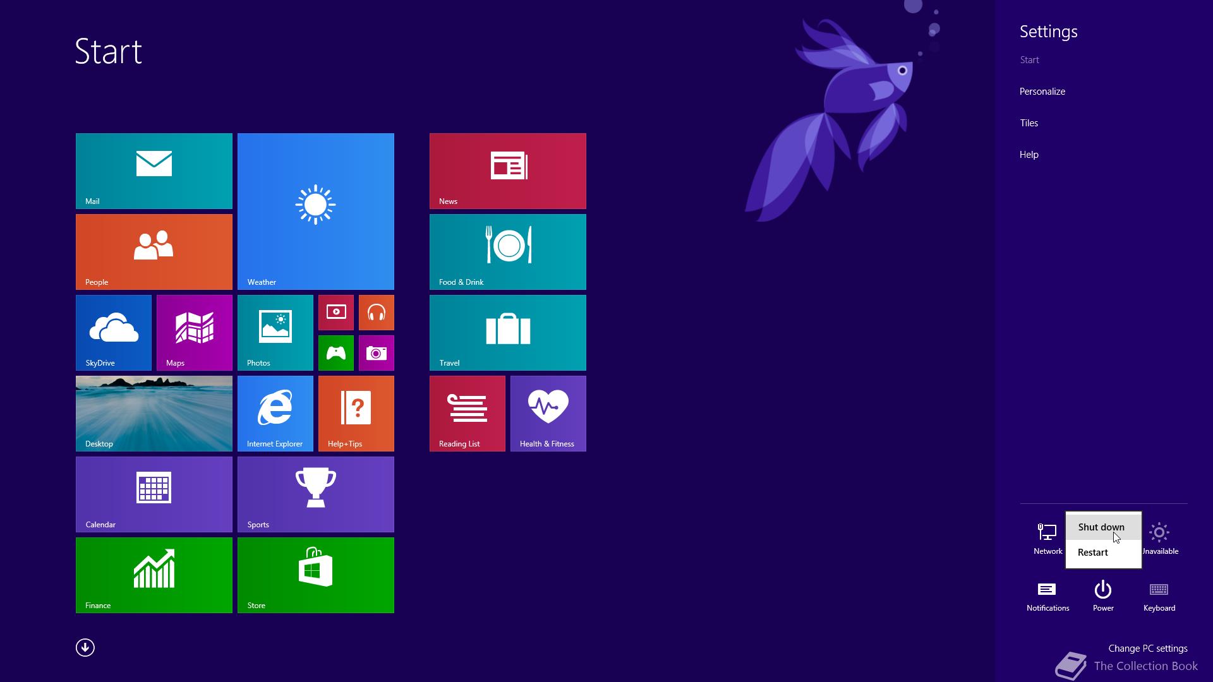Open the small Camera tile

click(377, 353)
